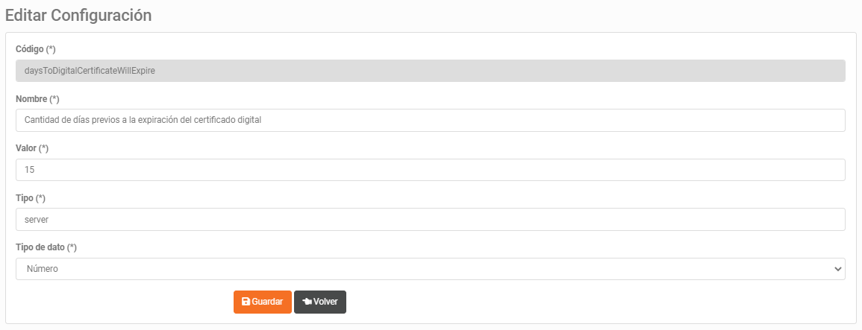Click the word Guardar on the orange button
The image size is (862, 330).
[x=268, y=302]
